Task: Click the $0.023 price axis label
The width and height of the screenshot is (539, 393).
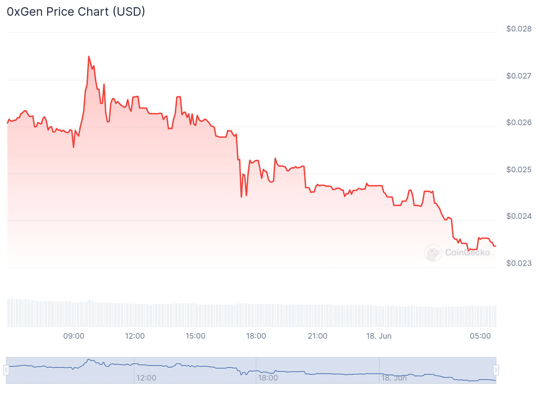Action: point(519,263)
